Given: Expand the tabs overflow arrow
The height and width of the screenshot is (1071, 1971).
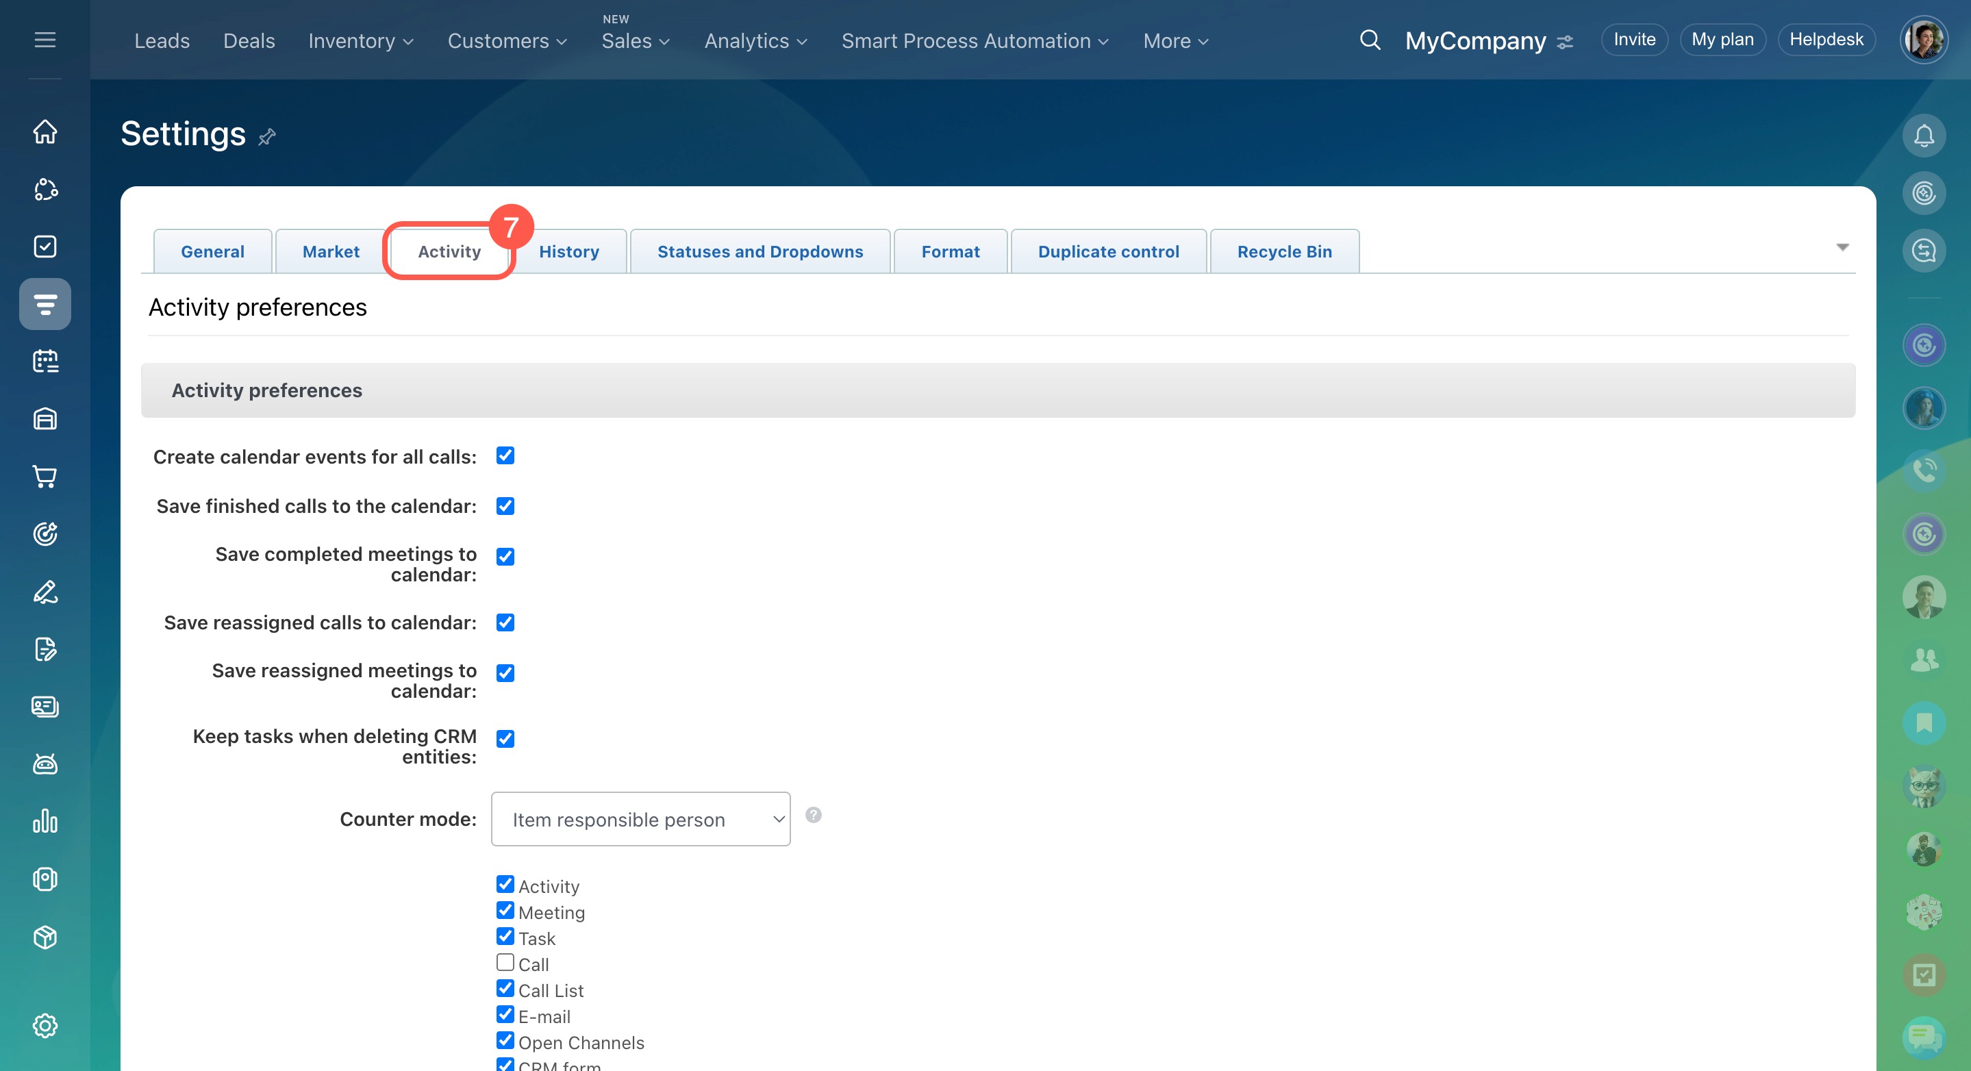Looking at the screenshot, I should [x=1842, y=247].
